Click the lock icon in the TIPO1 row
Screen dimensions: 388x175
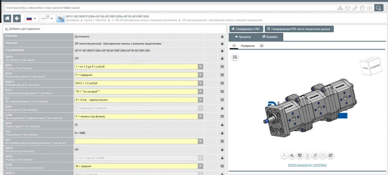[222, 59]
